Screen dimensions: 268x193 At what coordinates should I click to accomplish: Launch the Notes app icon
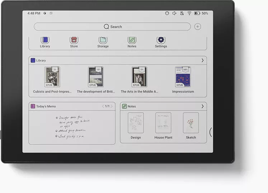click(x=132, y=40)
